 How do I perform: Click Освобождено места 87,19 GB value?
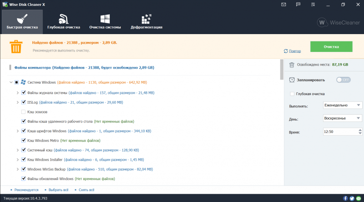tap(340, 65)
